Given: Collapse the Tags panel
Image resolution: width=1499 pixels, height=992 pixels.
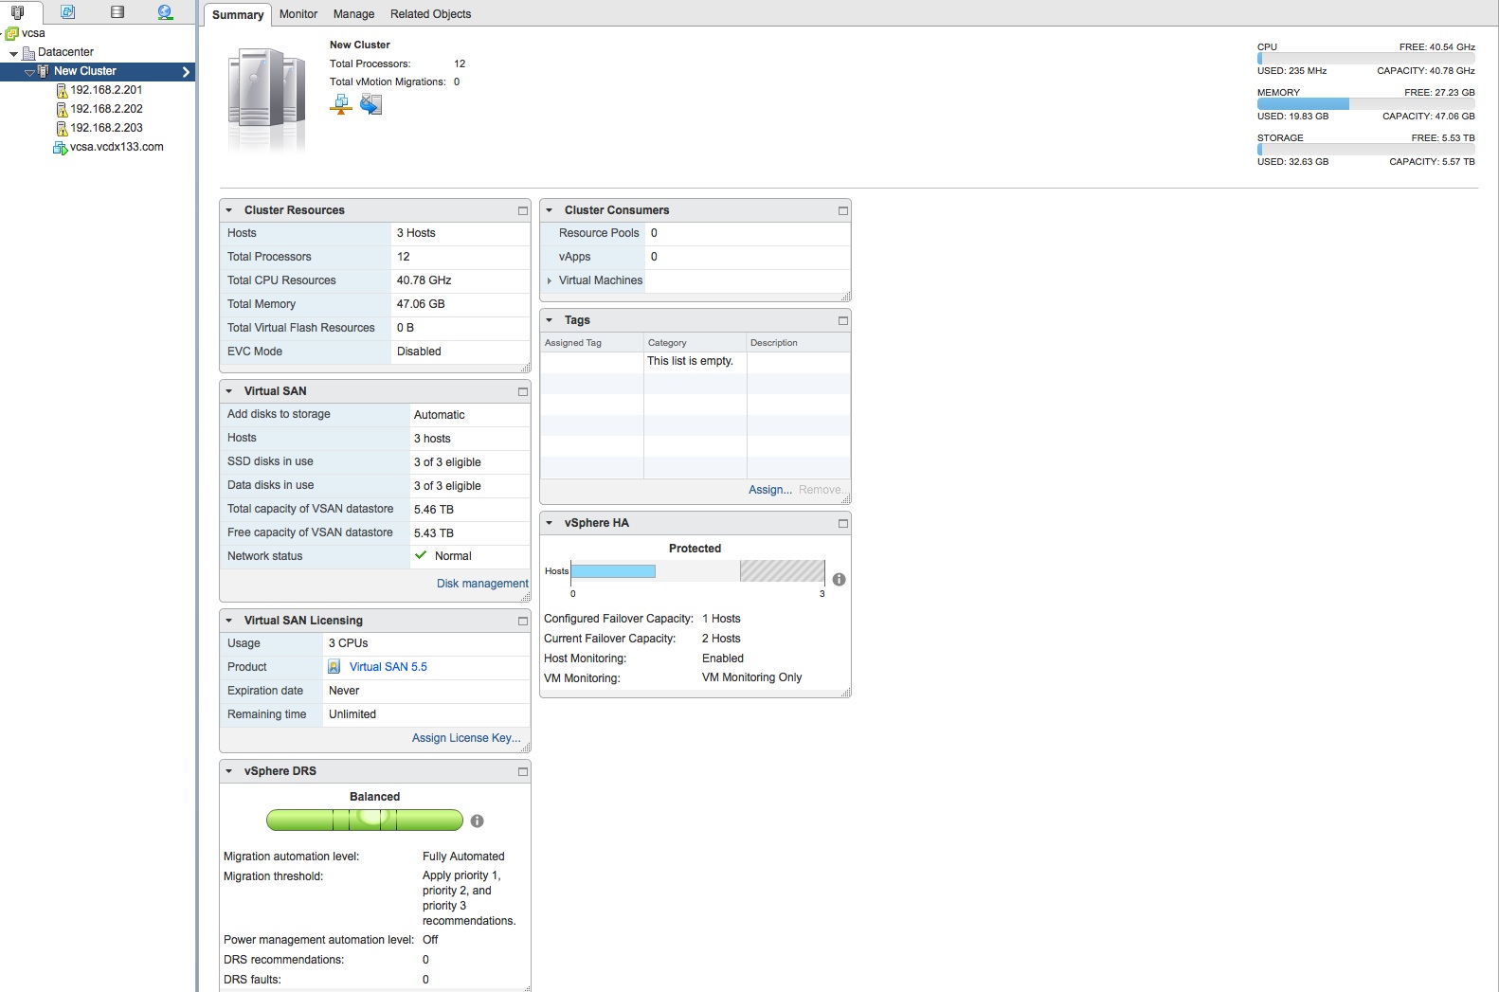Looking at the screenshot, I should (x=550, y=320).
